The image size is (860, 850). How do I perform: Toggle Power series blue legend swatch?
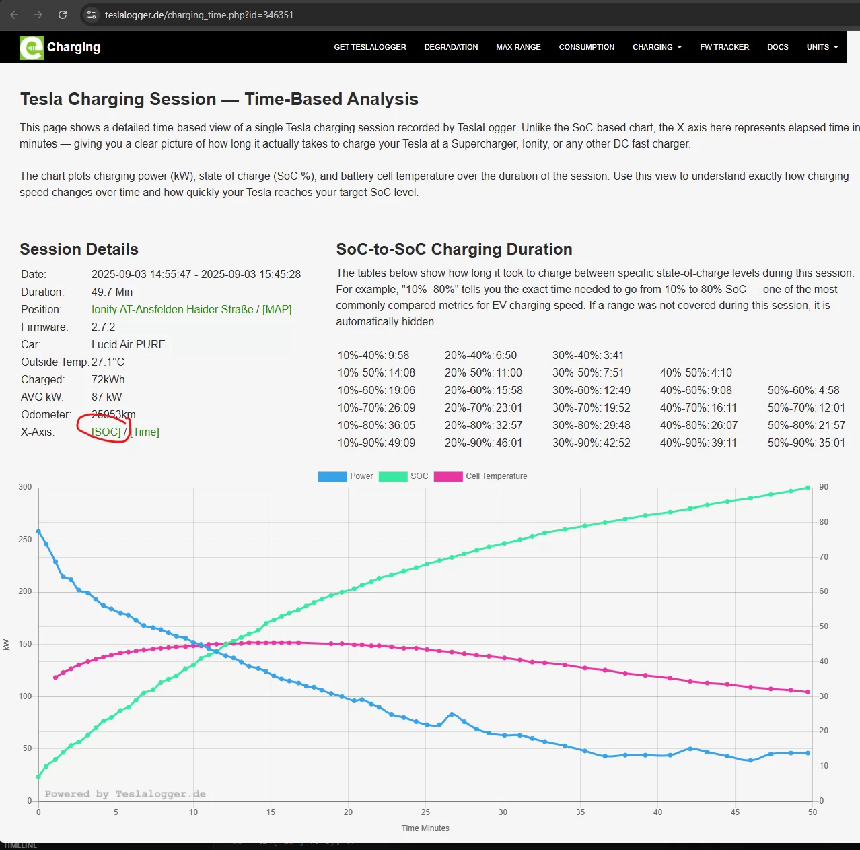point(332,476)
